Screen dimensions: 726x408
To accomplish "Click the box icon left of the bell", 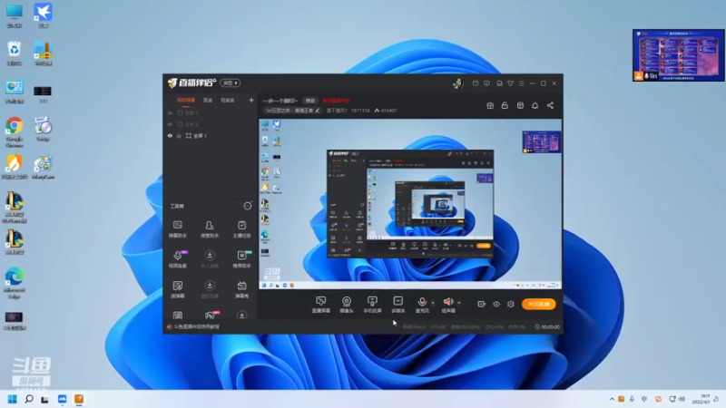I will [x=520, y=105].
